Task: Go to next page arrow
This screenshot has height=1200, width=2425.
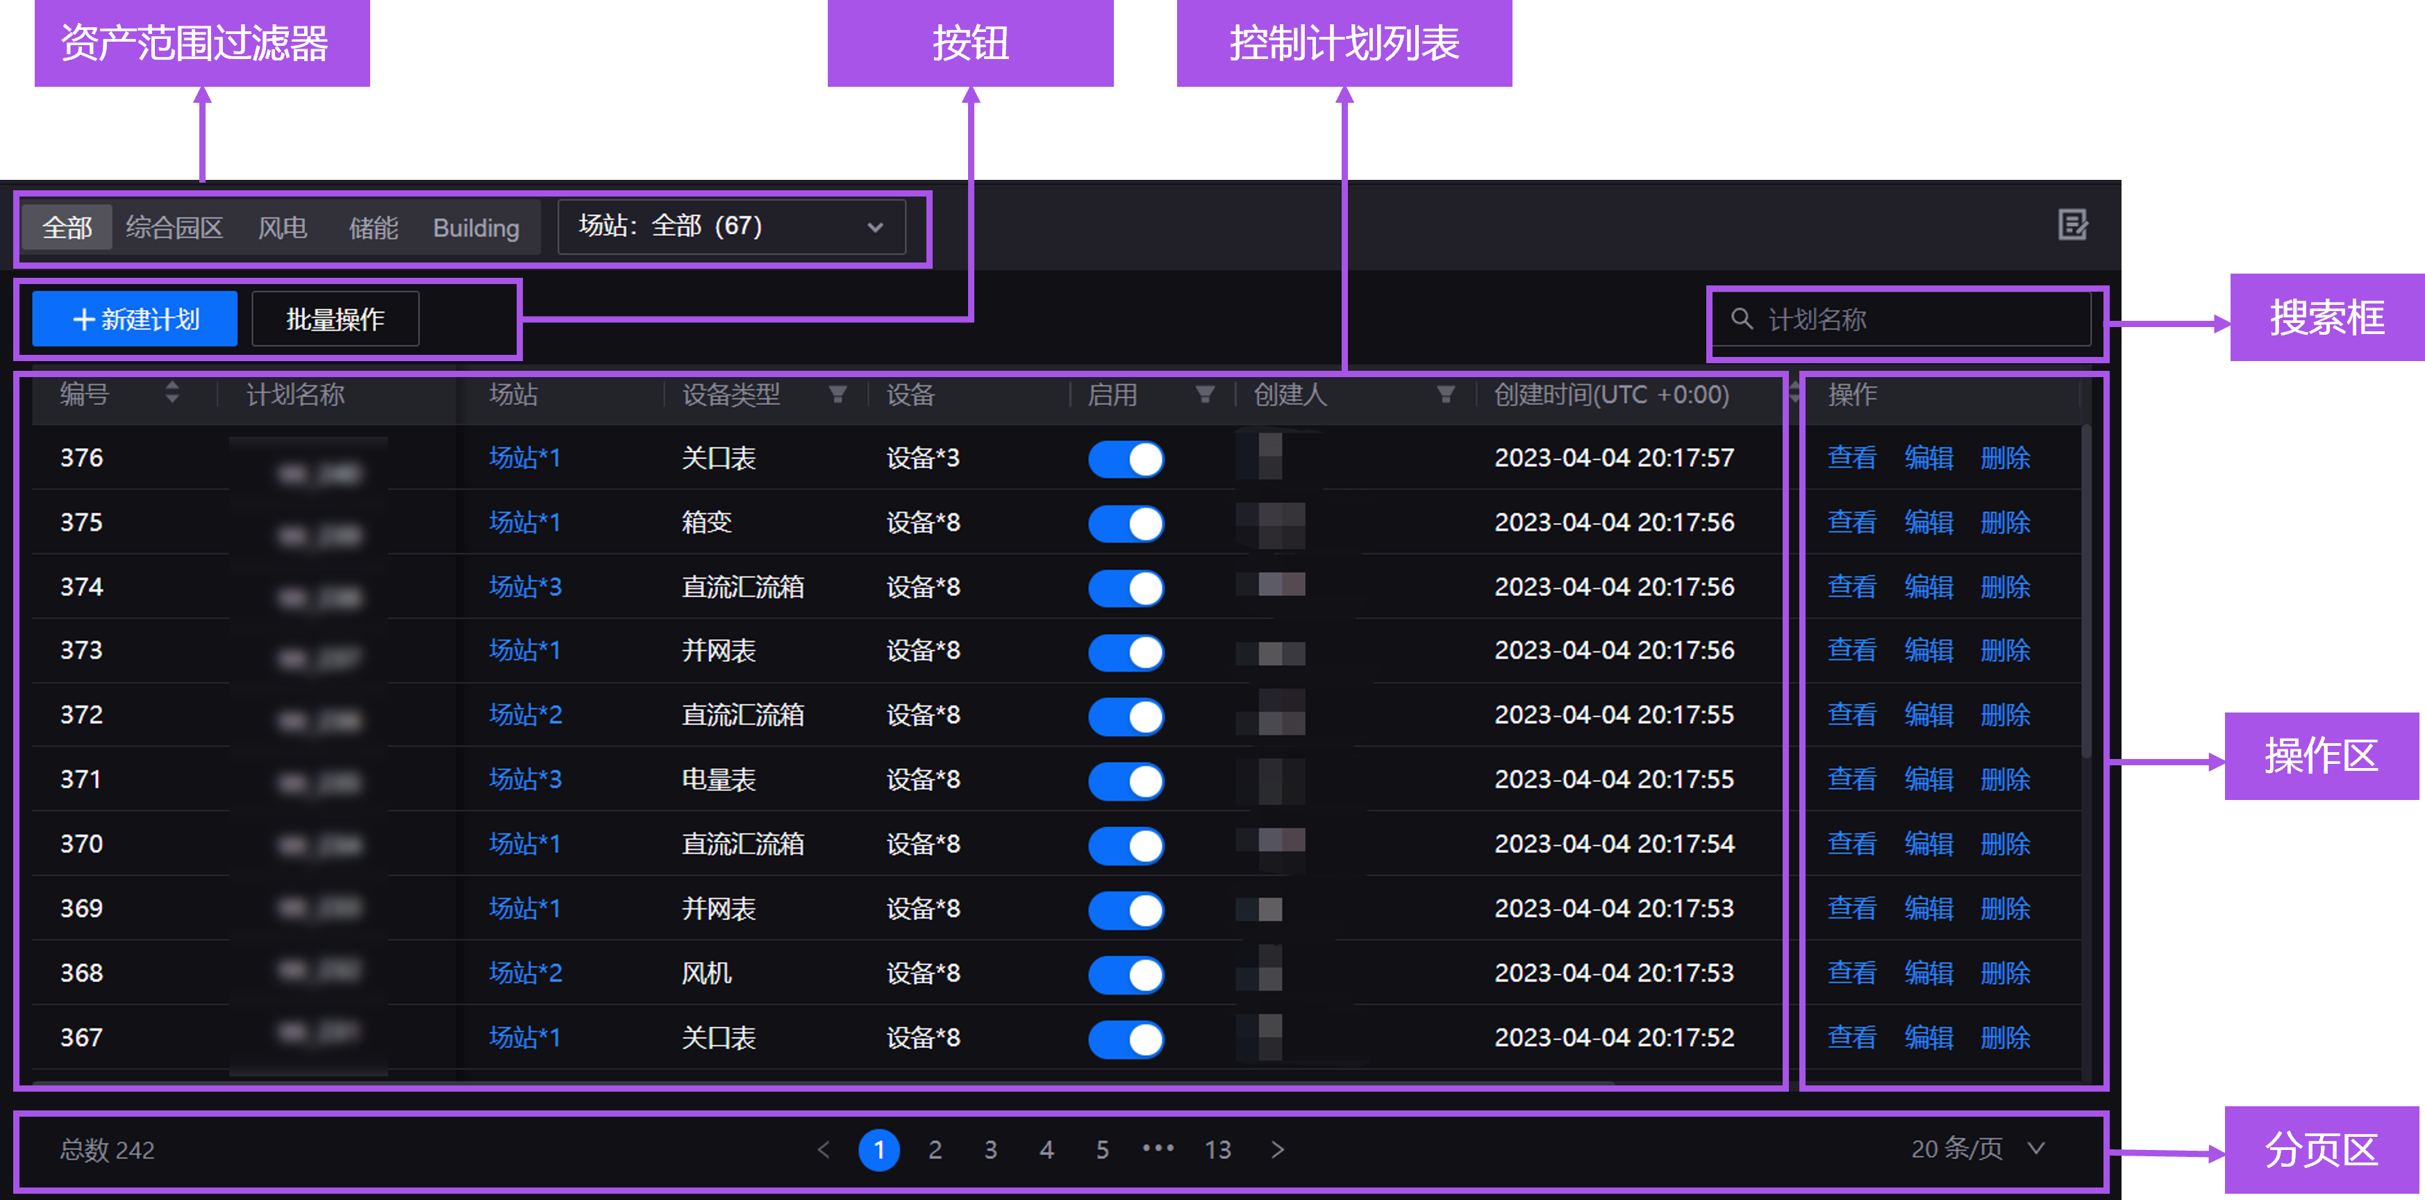Action: (1276, 1149)
